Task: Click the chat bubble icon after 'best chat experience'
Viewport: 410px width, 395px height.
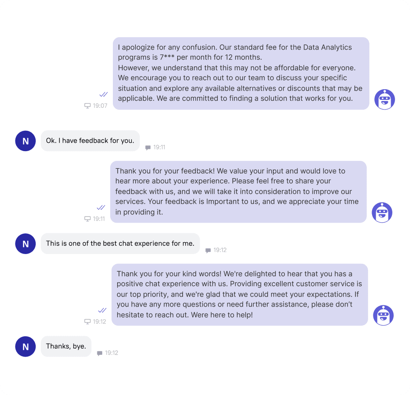Action: pyautogui.click(x=208, y=251)
